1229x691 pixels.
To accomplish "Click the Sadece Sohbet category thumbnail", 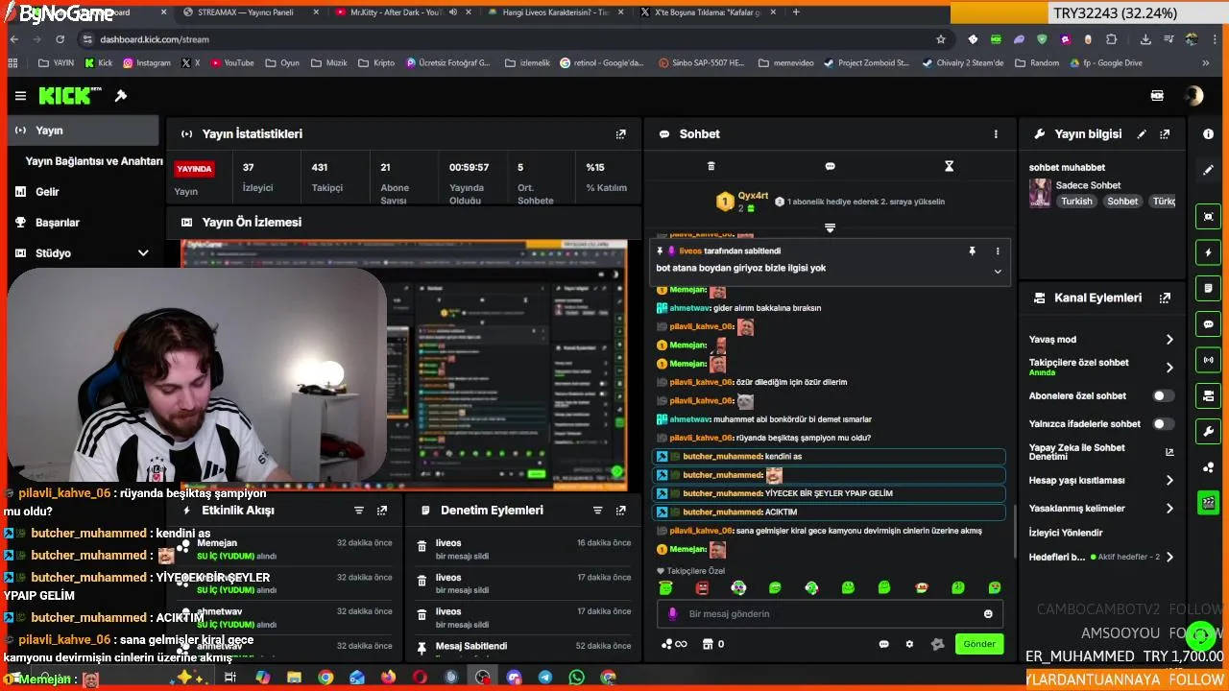I will [1040, 193].
